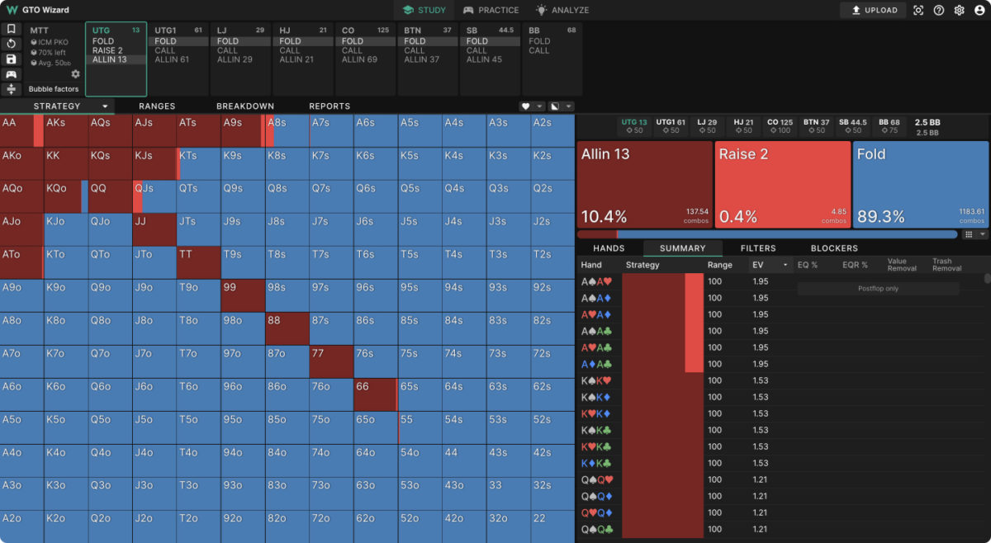Screen dimensions: 991x543
Task: Open the user account profile icon
Action: tap(979, 10)
